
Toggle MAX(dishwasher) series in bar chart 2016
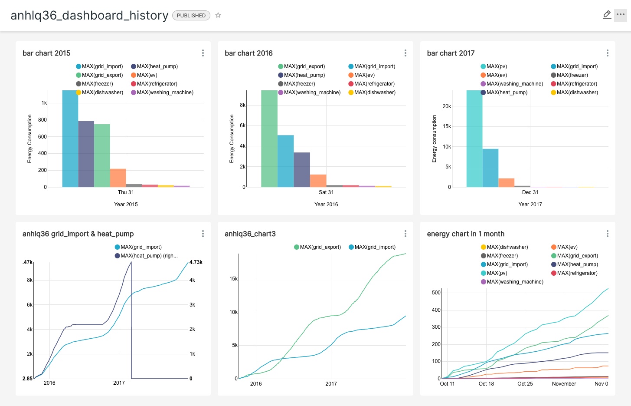click(x=372, y=92)
